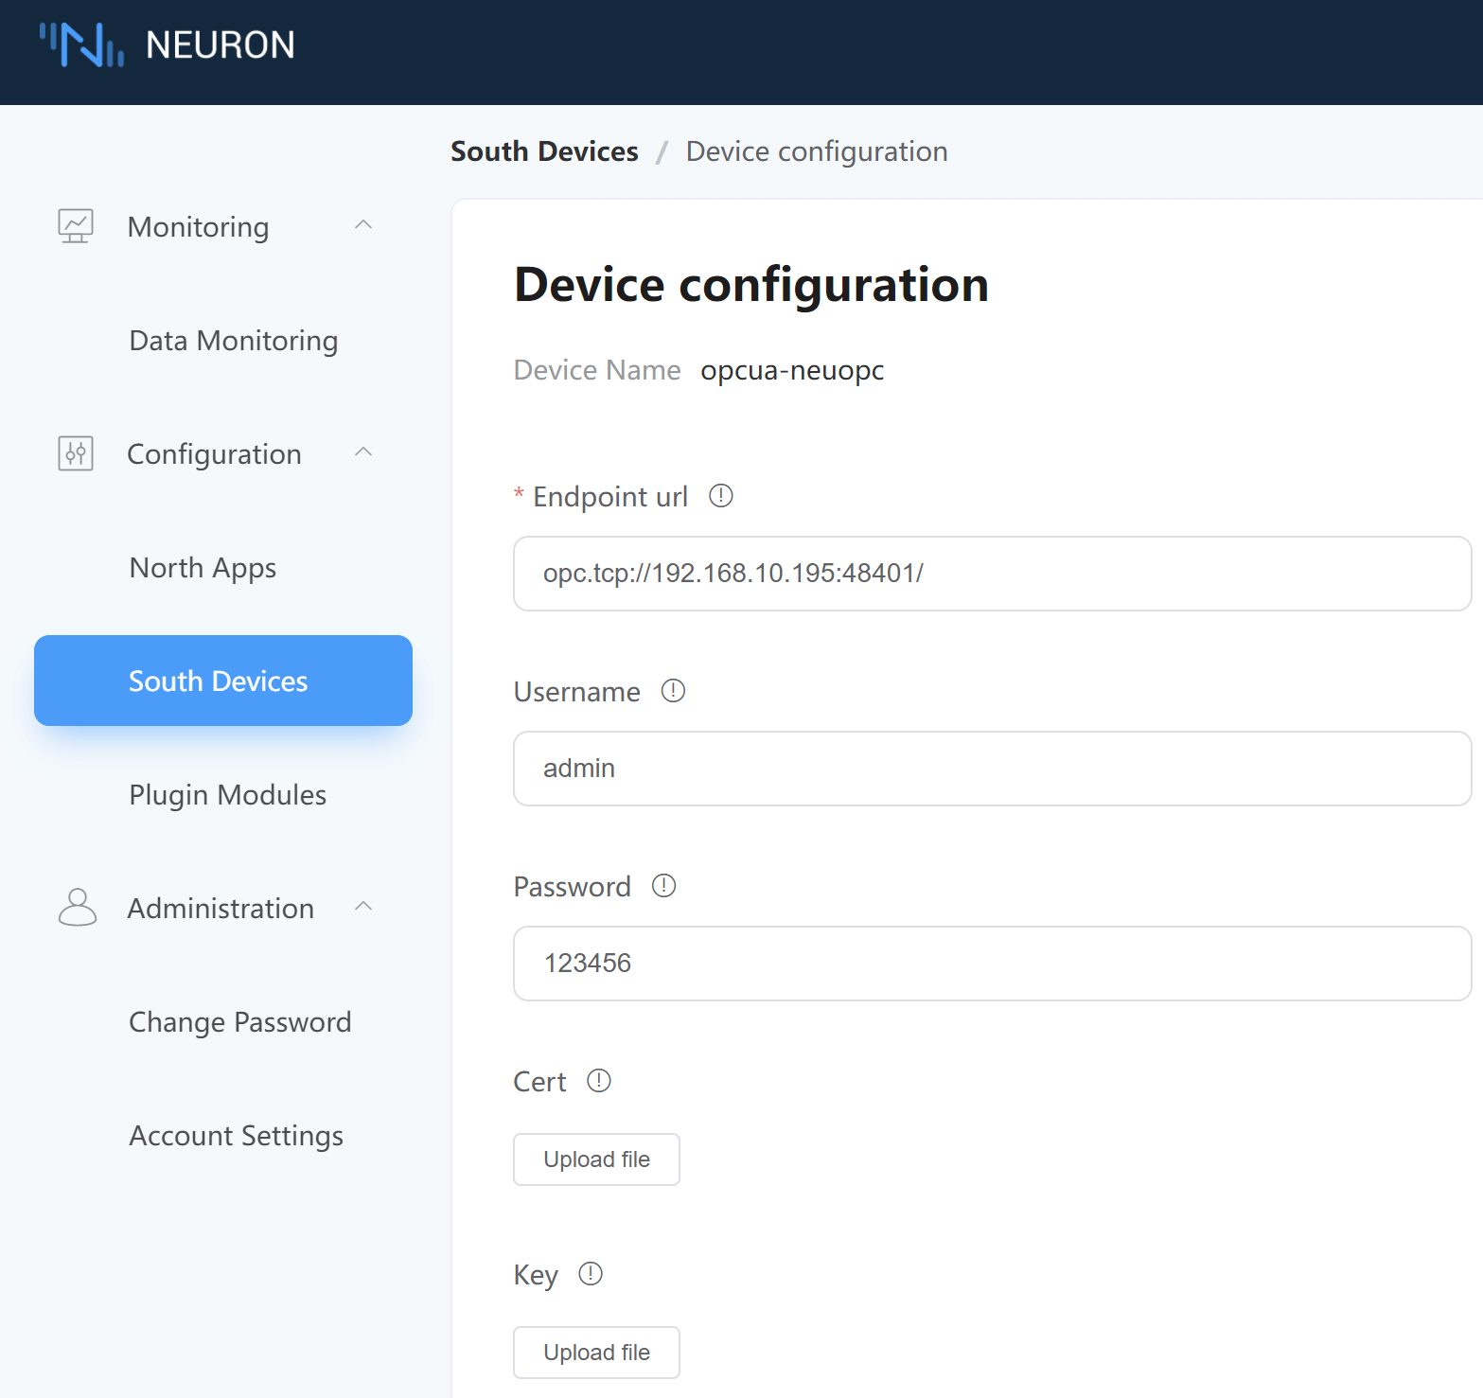Screen dimensions: 1483x1398
Task: Open the Data Monitoring page
Action: [x=233, y=341]
